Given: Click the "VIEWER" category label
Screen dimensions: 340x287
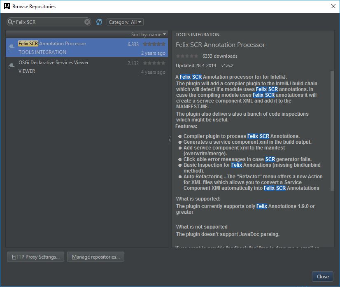Looking at the screenshot, I should pos(27,71).
